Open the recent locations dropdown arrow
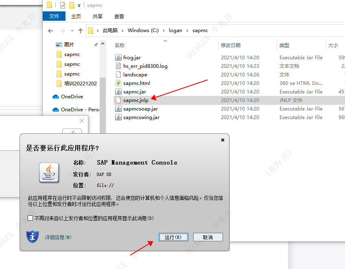This screenshot has width=345, height=269. 72,31
